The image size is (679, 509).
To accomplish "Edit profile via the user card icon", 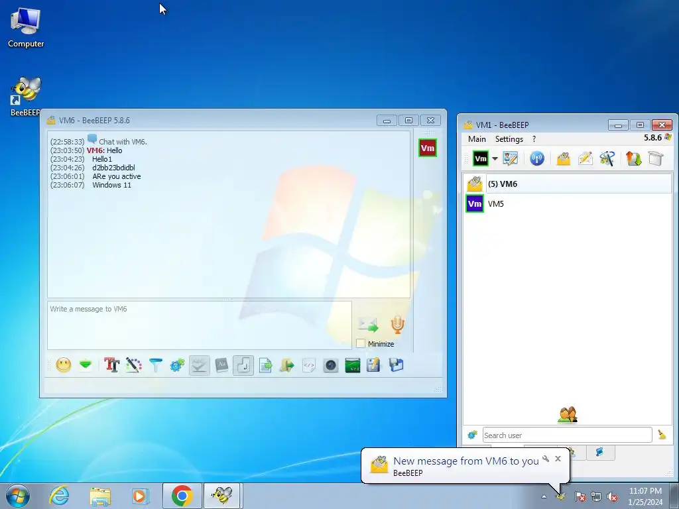I will pyautogui.click(x=511, y=158).
